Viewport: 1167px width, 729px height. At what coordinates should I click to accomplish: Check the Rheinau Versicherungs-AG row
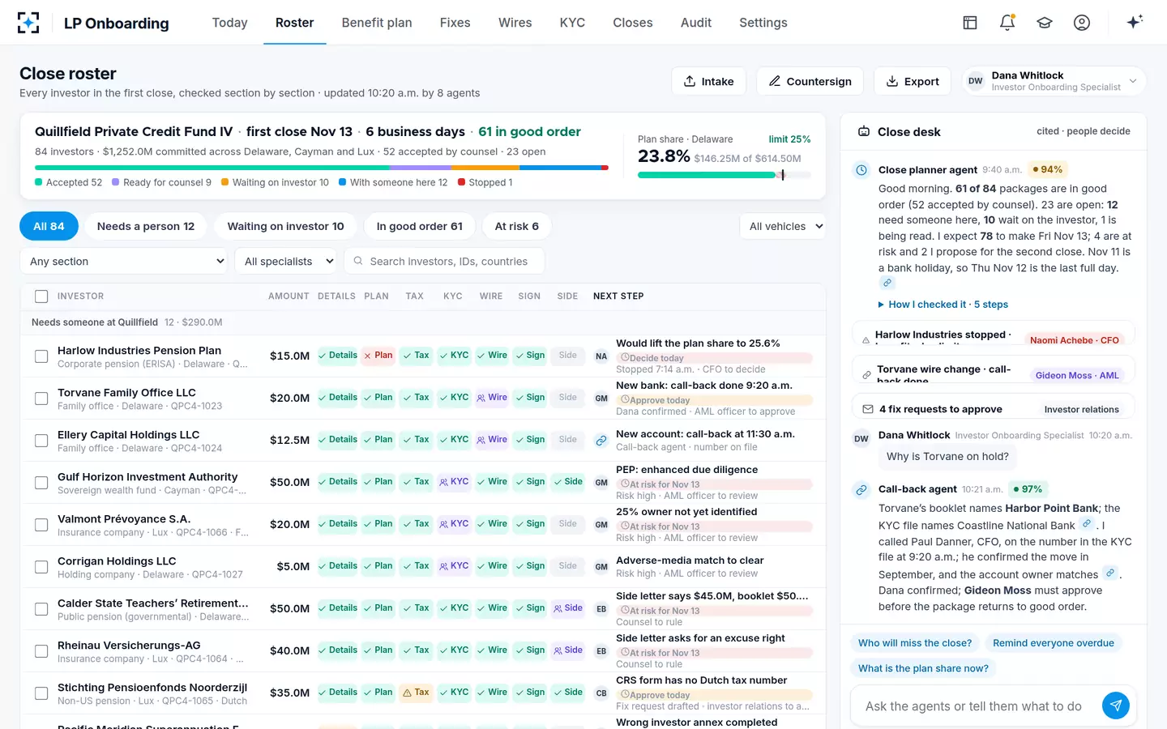tap(41, 651)
